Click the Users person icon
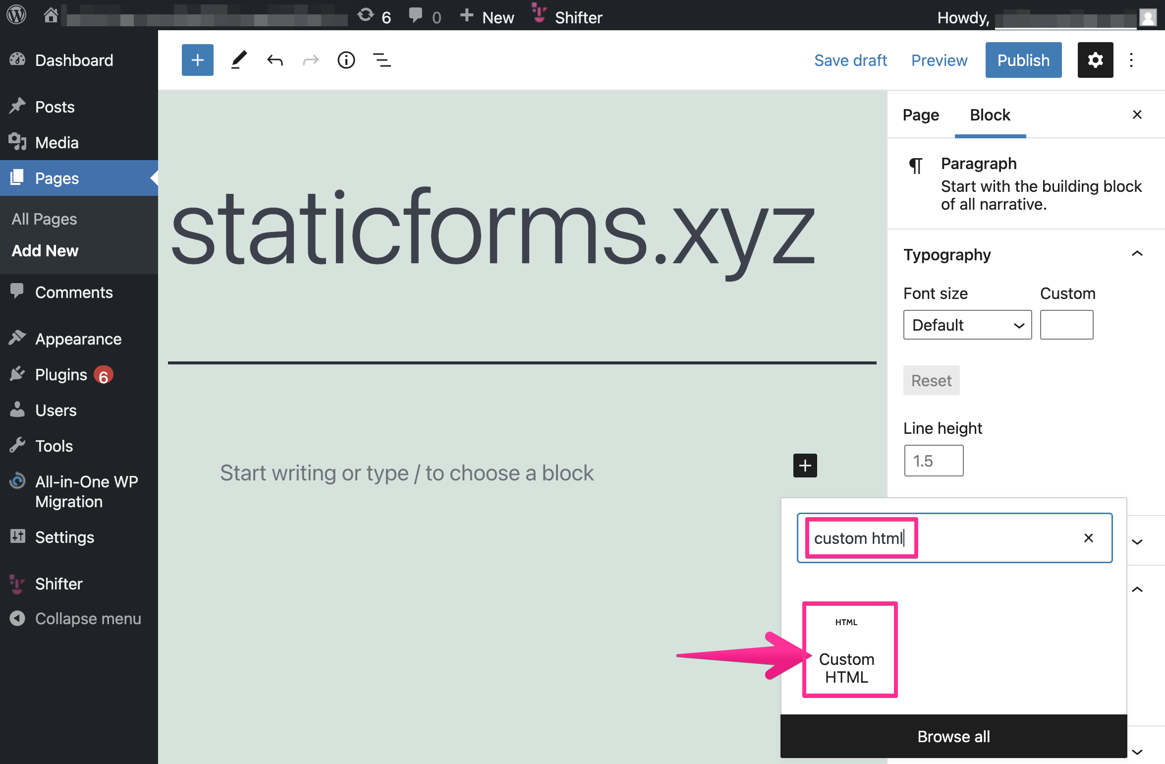1165x764 pixels. point(17,409)
